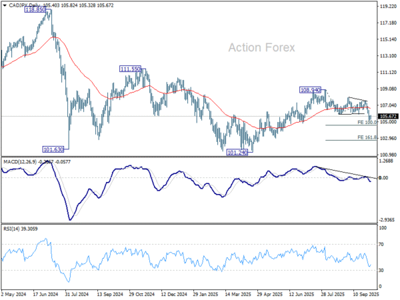Select the 111.550 high price label
Image resolution: width=400 pixels, height=300 pixels.
pyautogui.click(x=131, y=69)
